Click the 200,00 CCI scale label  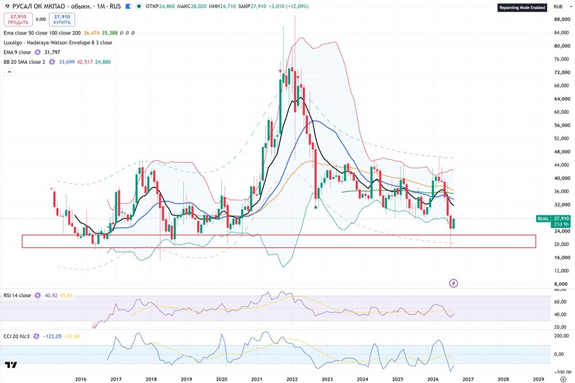click(561, 336)
